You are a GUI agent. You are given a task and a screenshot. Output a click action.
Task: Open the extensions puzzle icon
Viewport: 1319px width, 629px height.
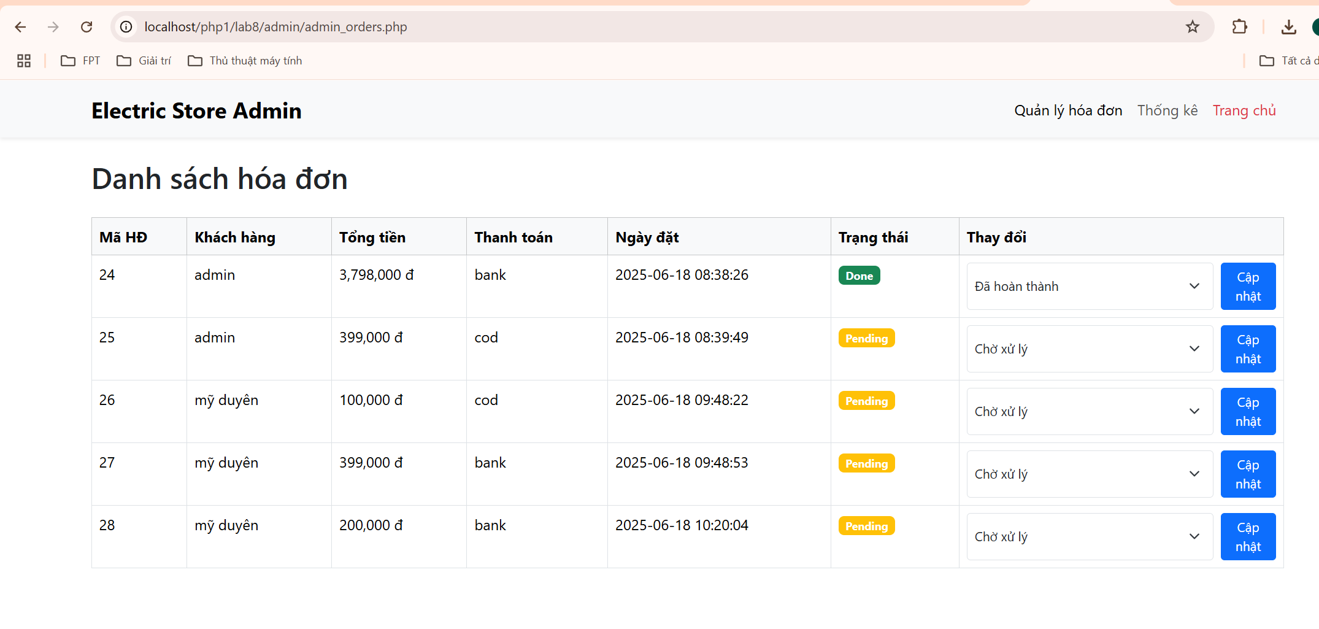(x=1240, y=27)
